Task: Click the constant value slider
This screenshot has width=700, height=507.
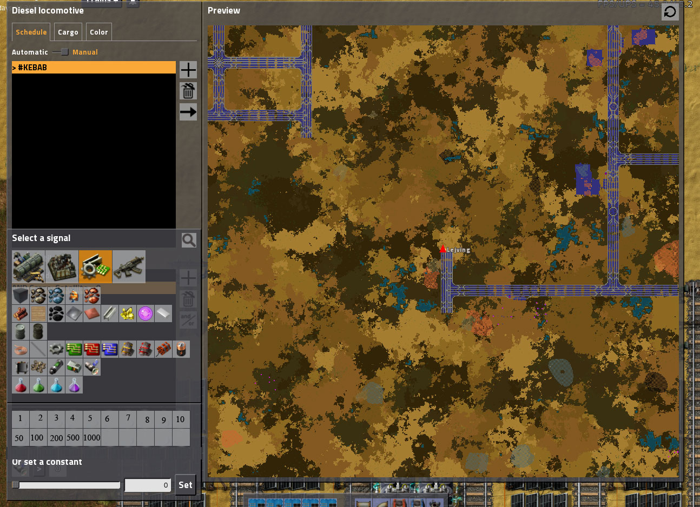Action: pyautogui.click(x=66, y=485)
